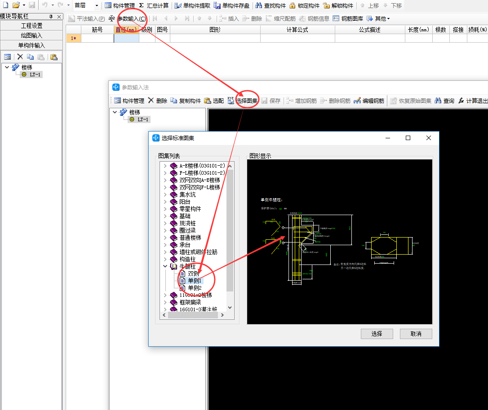Collapse 楼梯 node in 参数输入法 tree
Viewport: 488px width, 410px height.
(115, 112)
